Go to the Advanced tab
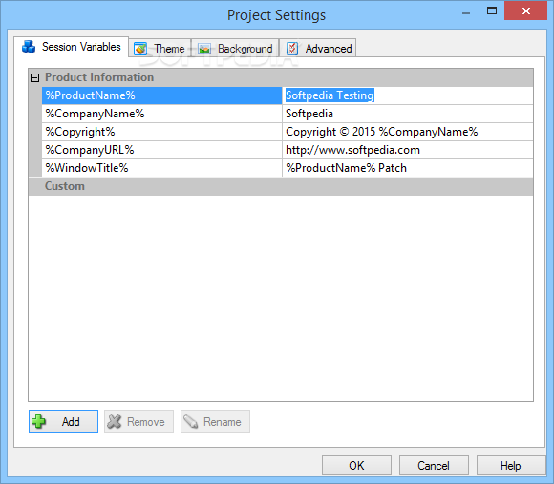The image size is (554, 484). pyautogui.click(x=318, y=48)
